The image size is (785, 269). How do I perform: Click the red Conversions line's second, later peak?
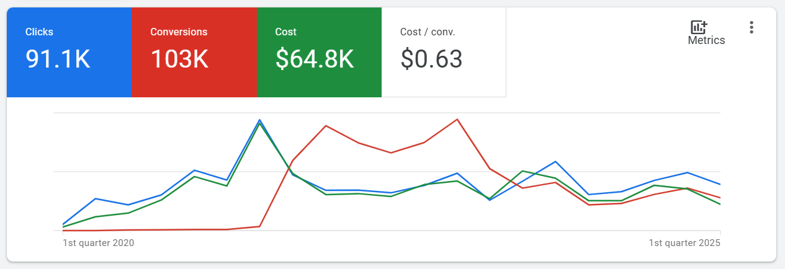[x=457, y=119]
